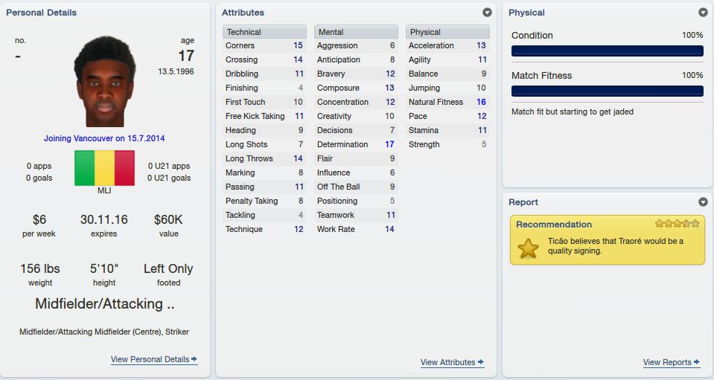This screenshot has height=380, width=714.
Task: Open View Attributes link
Action: click(x=447, y=362)
